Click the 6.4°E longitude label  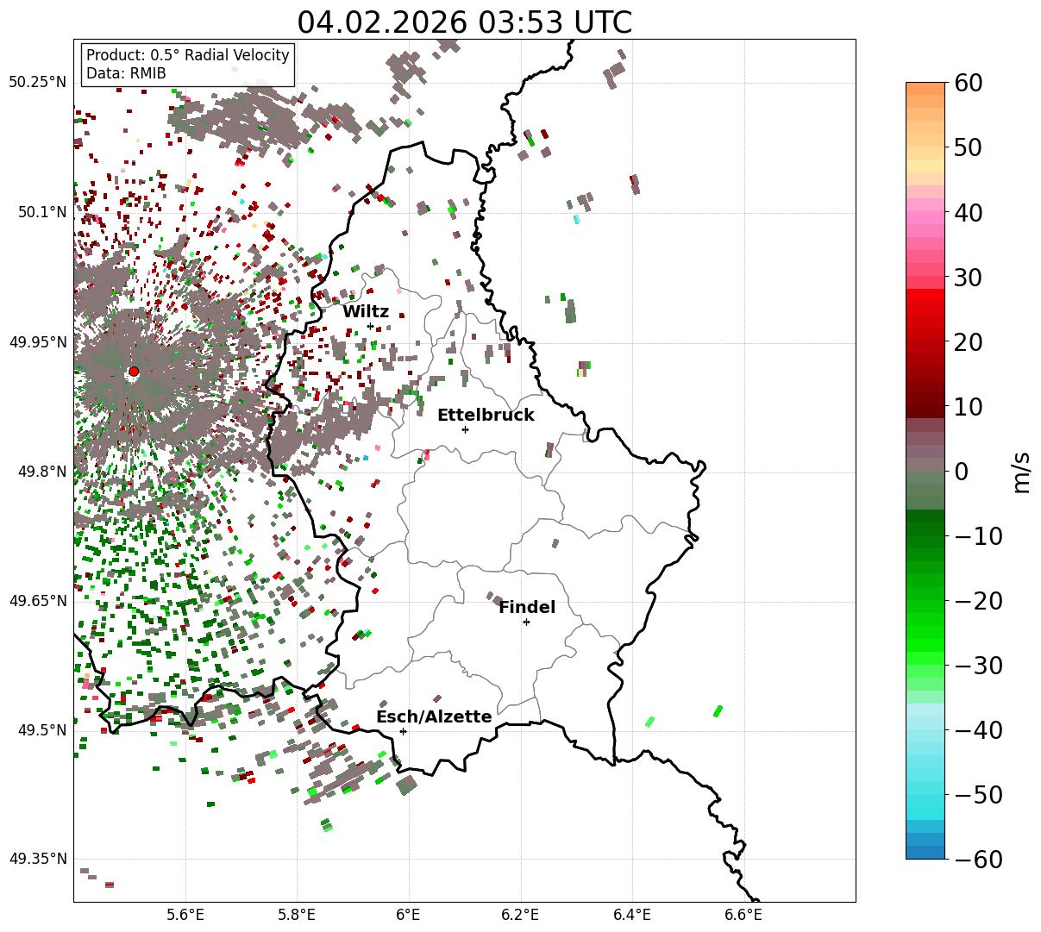(x=632, y=914)
